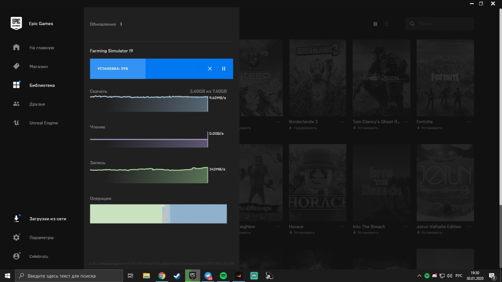This screenshot has width=502, height=282.
Task: Click Установить under Into The Breach
Action: (x=366, y=233)
